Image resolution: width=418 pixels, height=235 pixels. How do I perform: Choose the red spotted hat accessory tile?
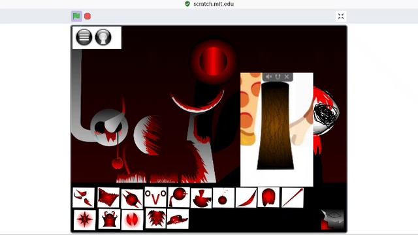(x=178, y=219)
